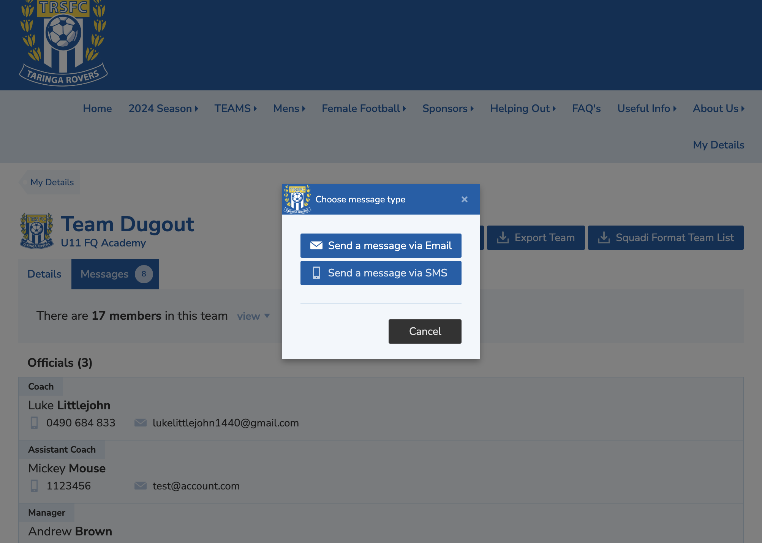Click phone icon beside 1123456
Image resolution: width=762 pixels, height=543 pixels.
pyautogui.click(x=34, y=486)
